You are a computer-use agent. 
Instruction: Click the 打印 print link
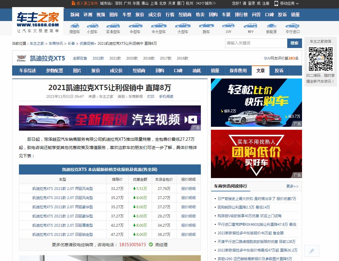tap(151, 96)
